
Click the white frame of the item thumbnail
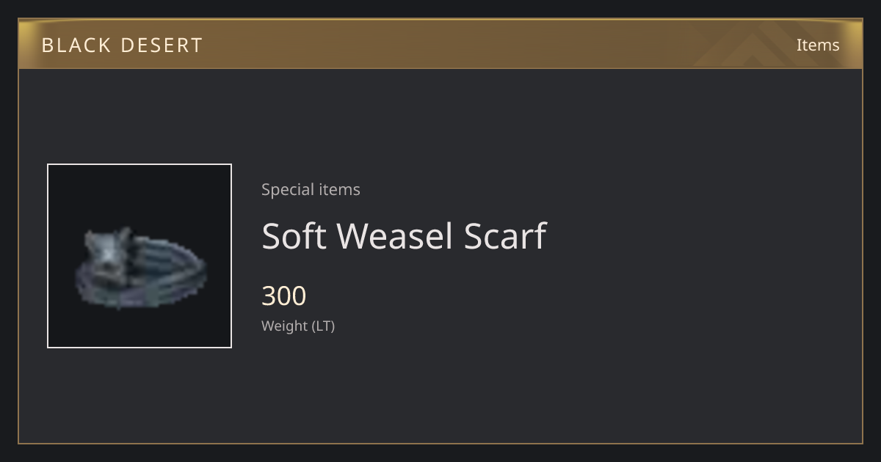pos(139,165)
